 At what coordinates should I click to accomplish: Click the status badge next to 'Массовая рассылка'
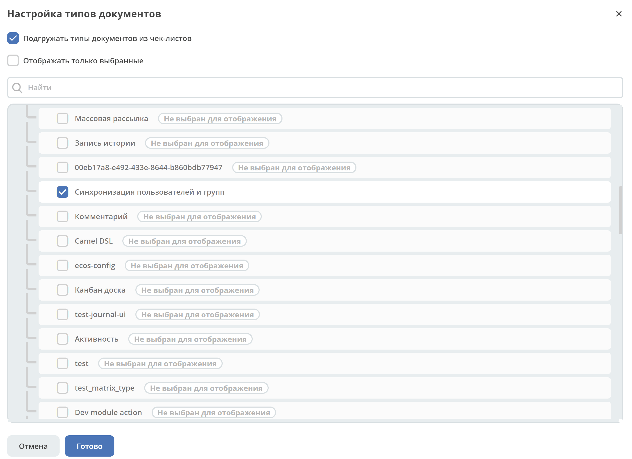220,119
